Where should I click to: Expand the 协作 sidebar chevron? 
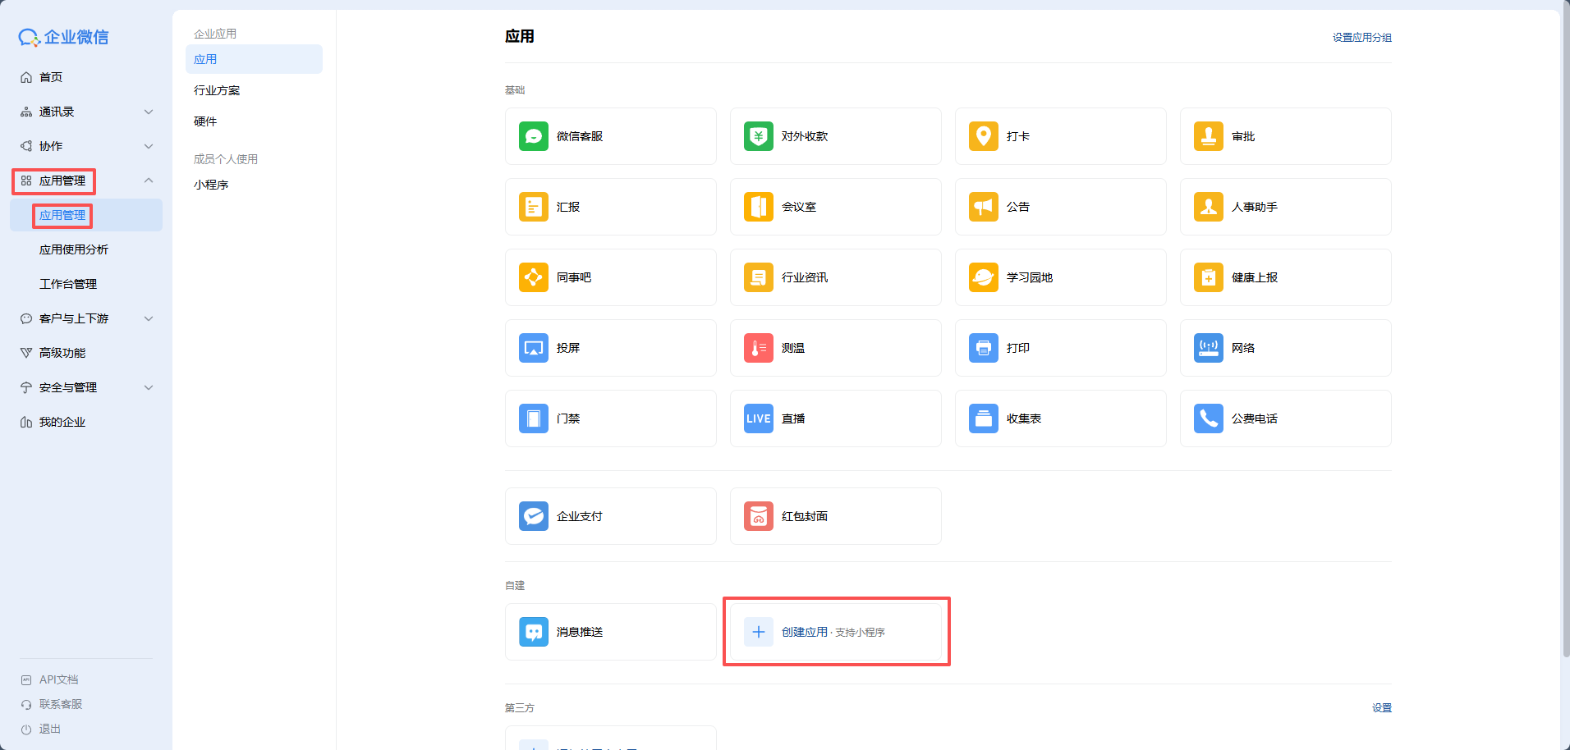(x=149, y=146)
